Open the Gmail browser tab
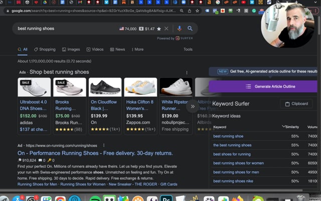This screenshot has width=321, height=201. pos(80,2)
